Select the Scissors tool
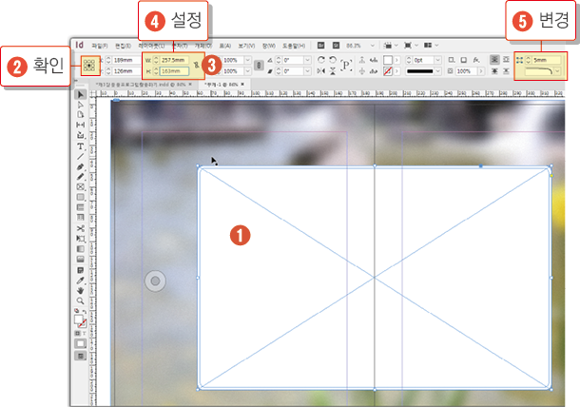The image size is (580, 407). pos(80,228)
